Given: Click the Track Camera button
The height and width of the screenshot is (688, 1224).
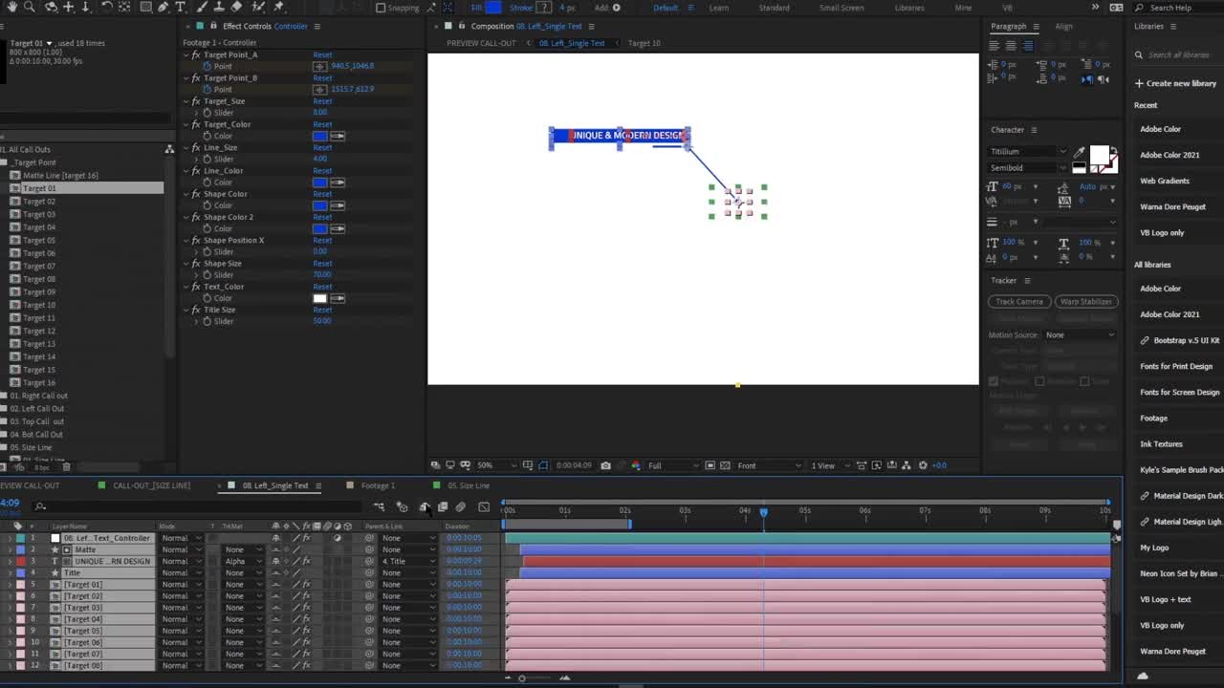Looking at the screenshot, I should 1018,301.
